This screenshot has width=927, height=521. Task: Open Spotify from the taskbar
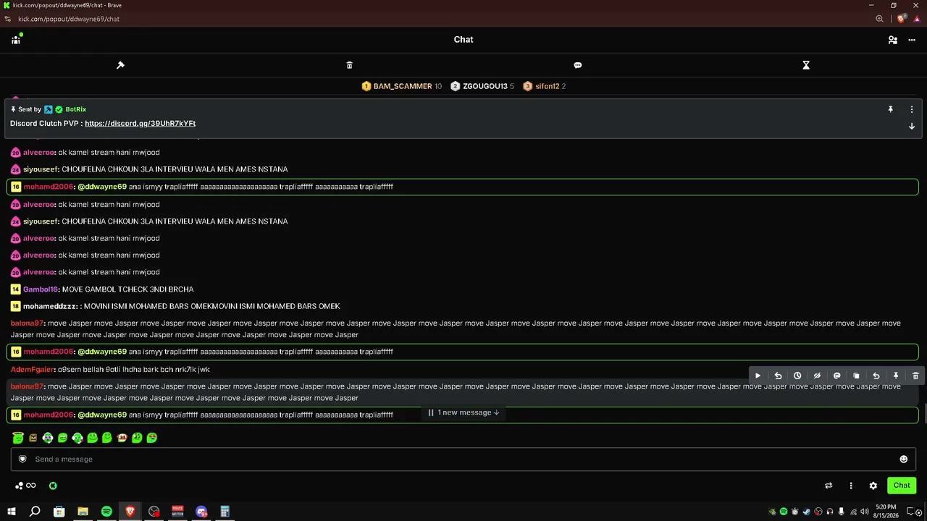click(x=106, y=512)
